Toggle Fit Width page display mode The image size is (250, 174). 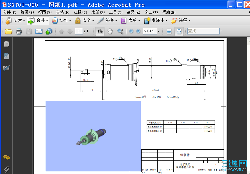pos(169,31)
